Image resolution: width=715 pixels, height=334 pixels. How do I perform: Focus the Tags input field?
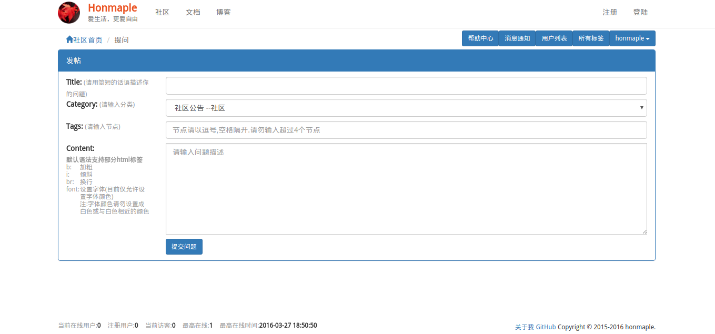[406, 130]
